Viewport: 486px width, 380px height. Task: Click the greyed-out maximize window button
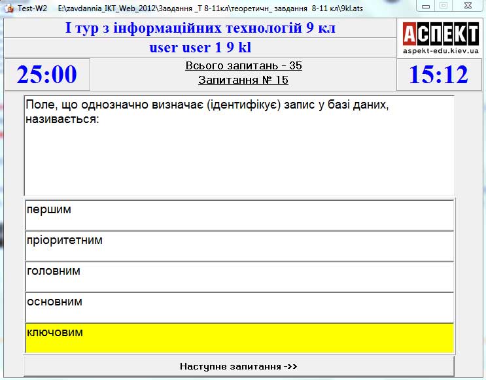pos(443,6)
